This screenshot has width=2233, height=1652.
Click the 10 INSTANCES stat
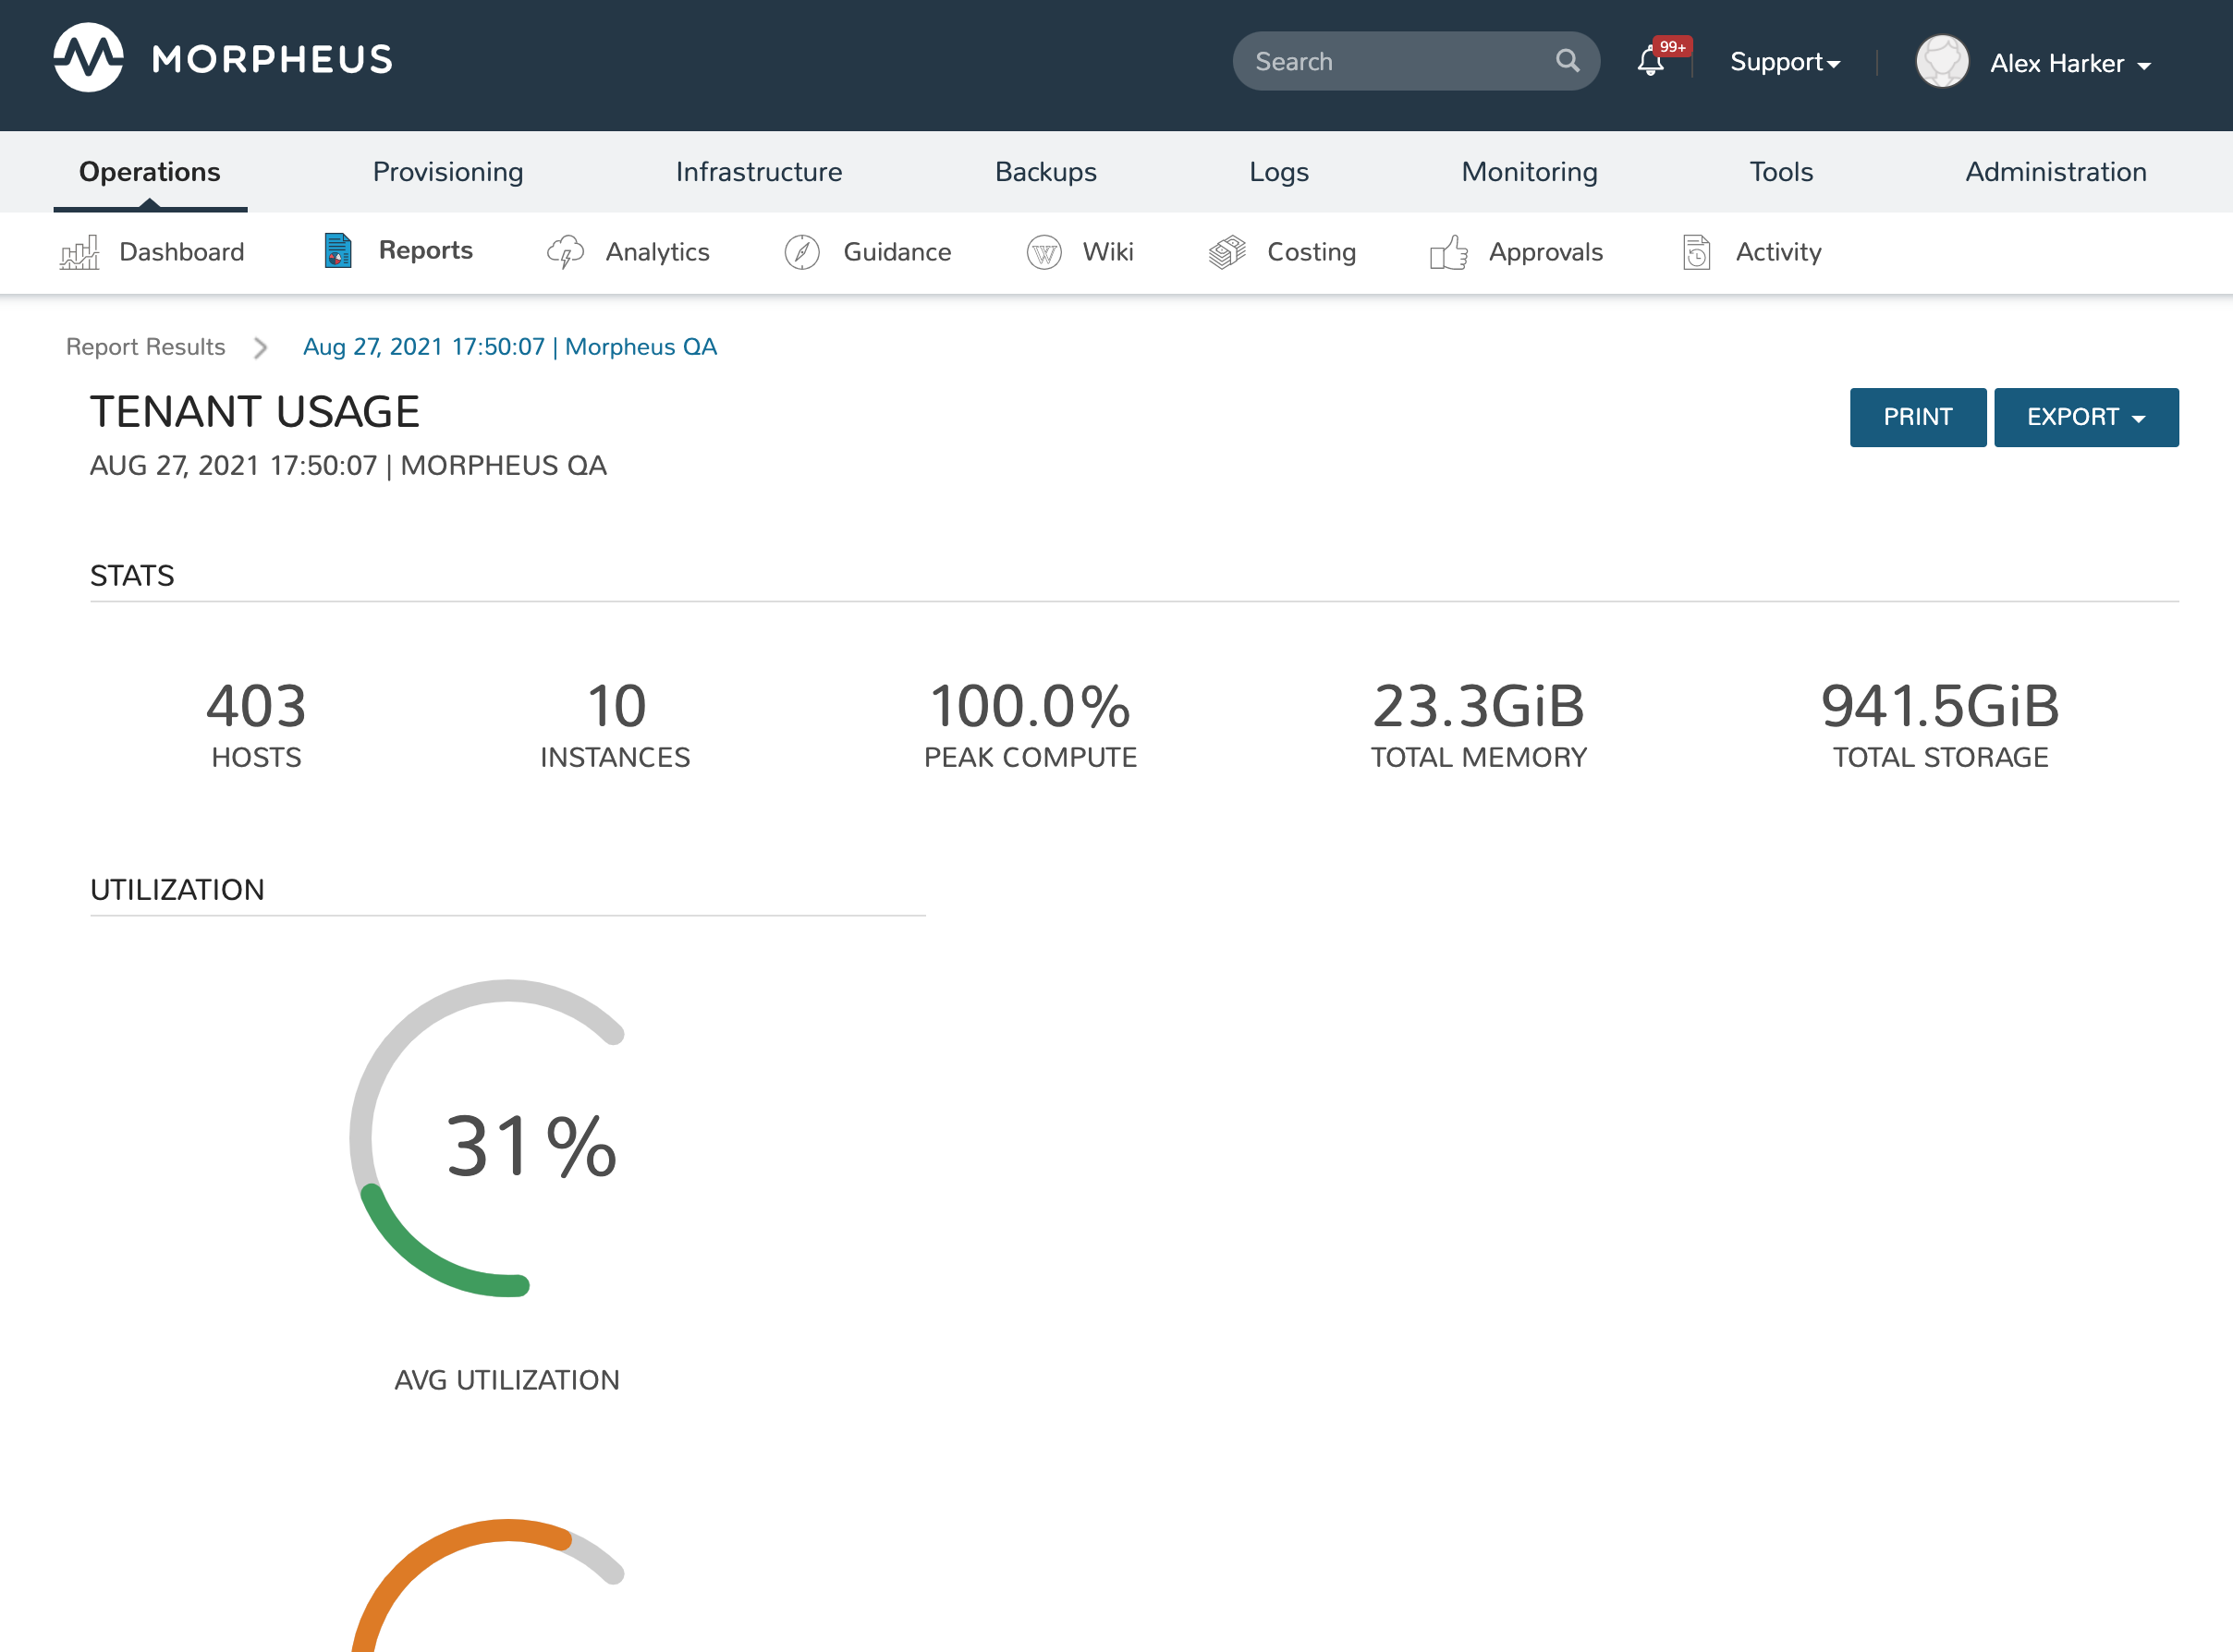pyautogui.click(x=616, y=724)
